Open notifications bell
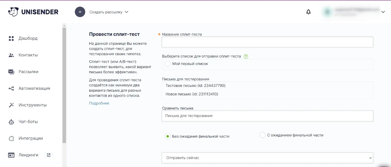This screenshot has width=391, height=167. [308, 12]
